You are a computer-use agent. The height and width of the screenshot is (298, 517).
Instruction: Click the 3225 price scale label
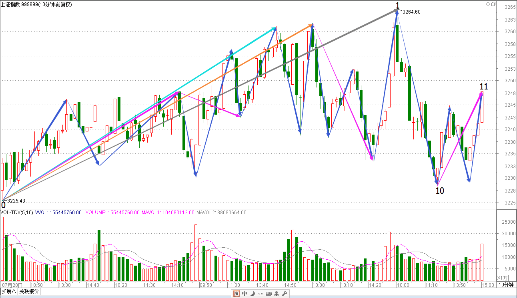(509, 203)
